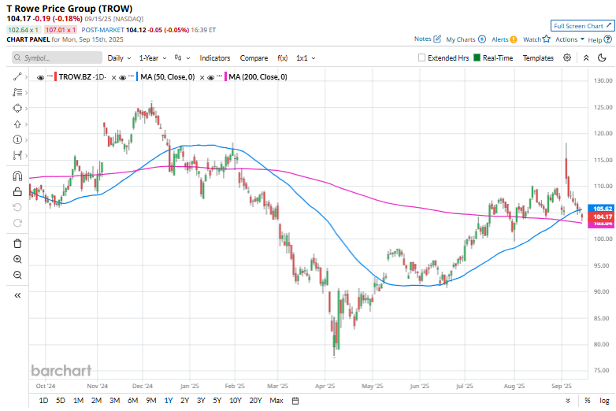The image size is (616, 411).
Task: Click the magenta MA 200 color swatch
Action: click(x=225, y=76)
